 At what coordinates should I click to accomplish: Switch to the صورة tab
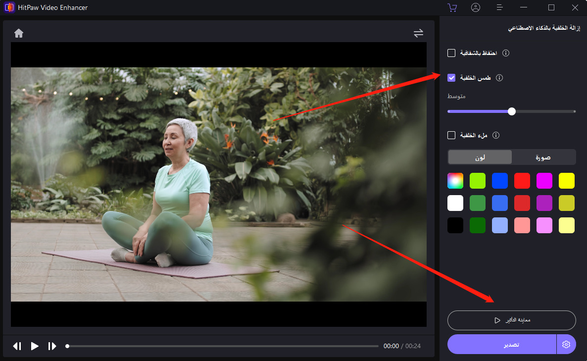543,157
